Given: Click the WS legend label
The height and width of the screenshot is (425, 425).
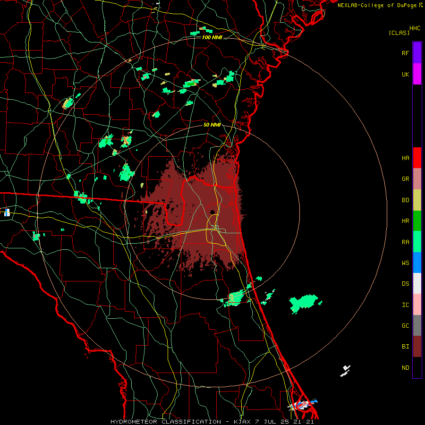Looking at the screenshot, I should (405, 263).
